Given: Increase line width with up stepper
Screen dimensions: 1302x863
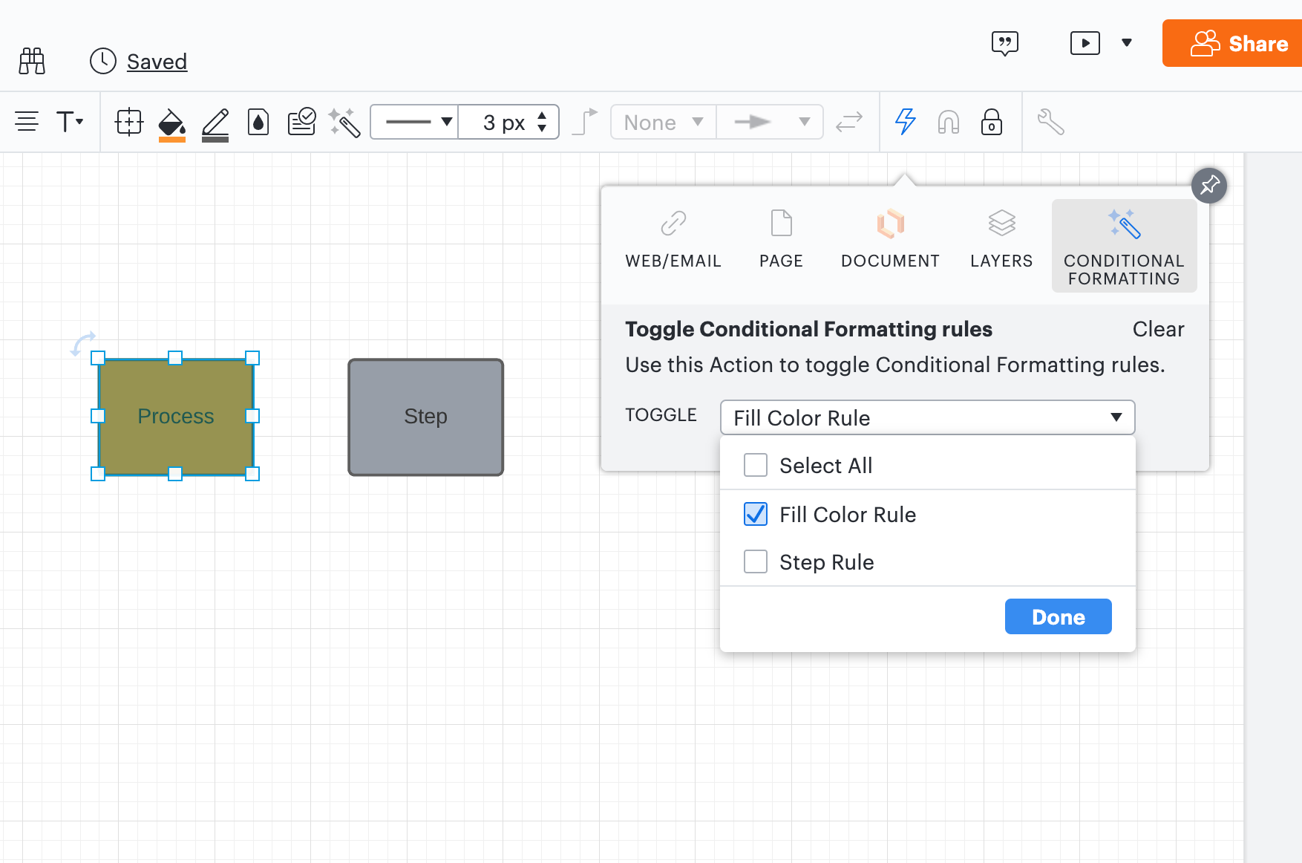Looking at the screenshot, I should [543, 115].
